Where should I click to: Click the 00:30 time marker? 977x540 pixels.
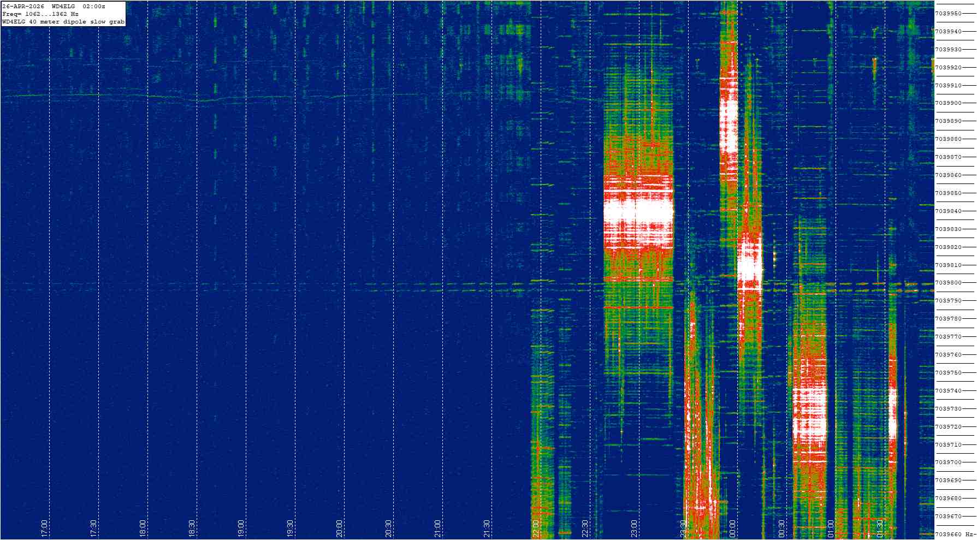click(x=781, y=529)
